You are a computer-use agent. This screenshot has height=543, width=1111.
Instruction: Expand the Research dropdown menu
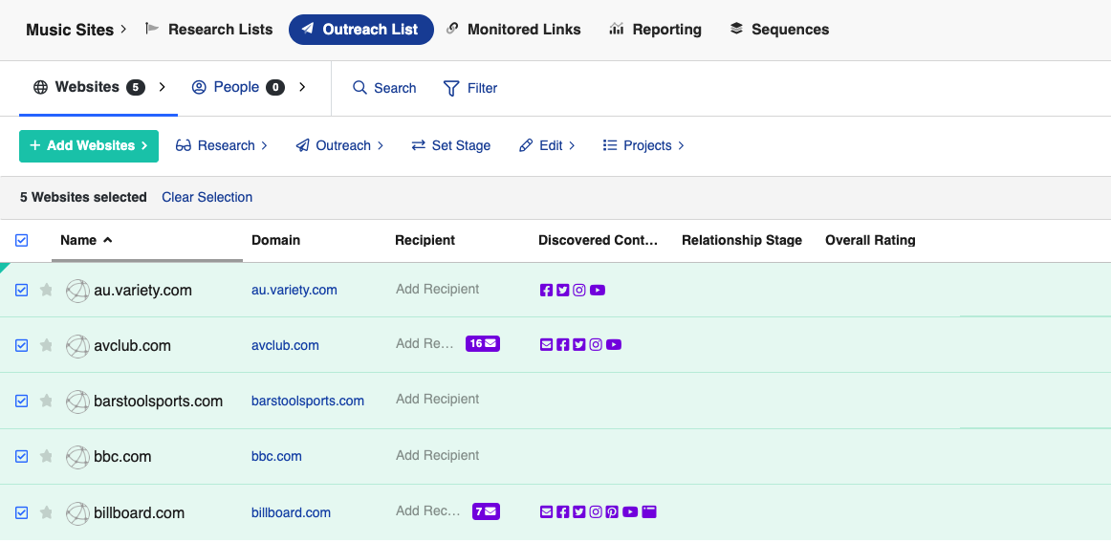point(222,145)
